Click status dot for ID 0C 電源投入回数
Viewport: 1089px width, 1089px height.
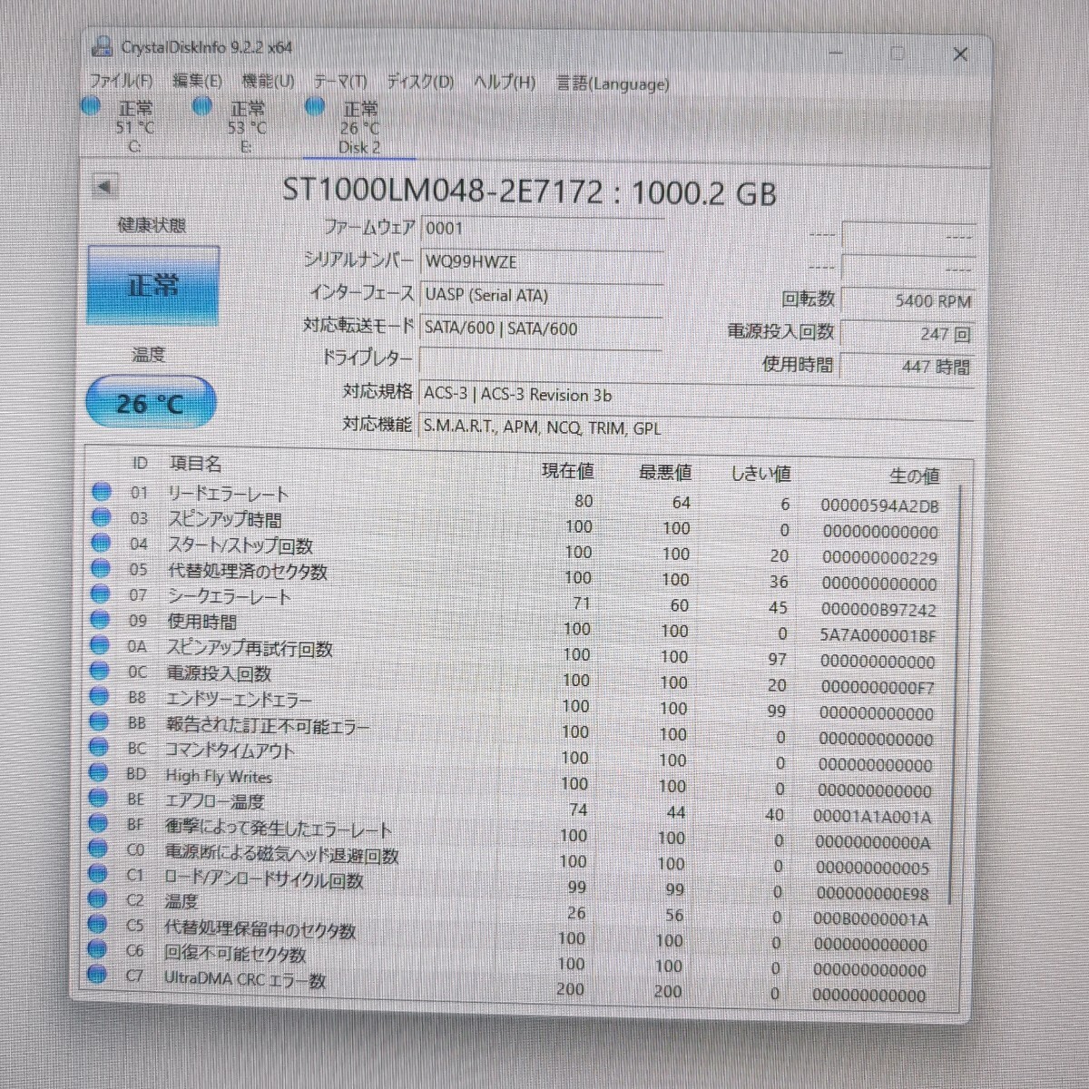pos(100,671)
